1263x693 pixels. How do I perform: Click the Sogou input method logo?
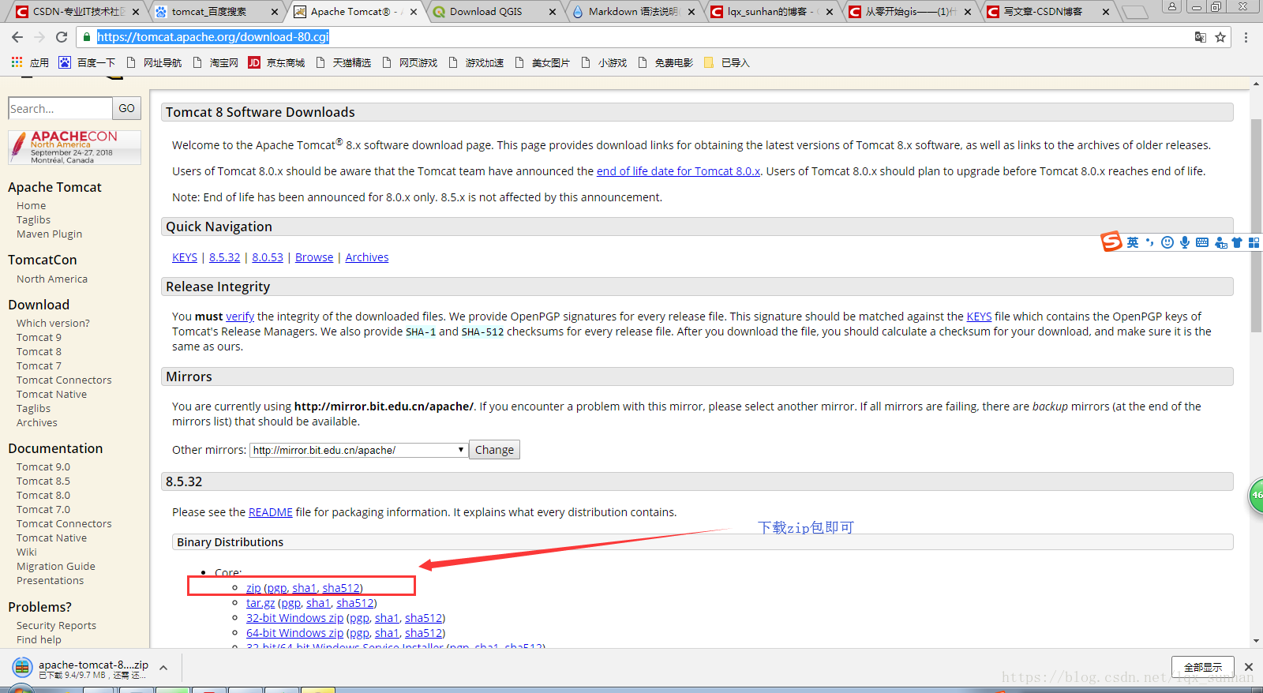[1111, 242]
